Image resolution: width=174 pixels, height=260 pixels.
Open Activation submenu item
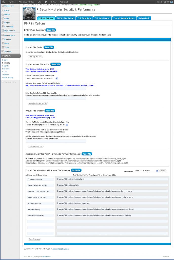6,75
